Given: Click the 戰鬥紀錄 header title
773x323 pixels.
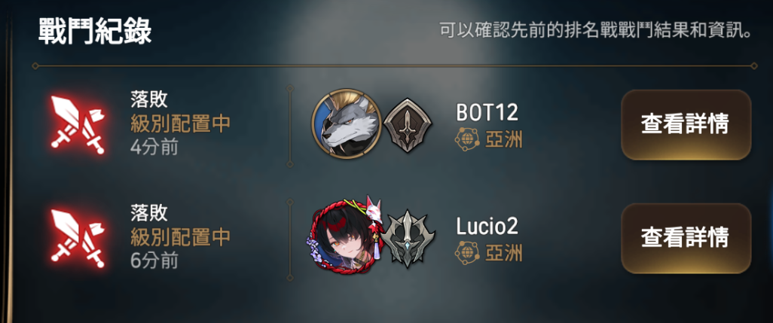Looking at the screenshot, I should tap(95, 32).
